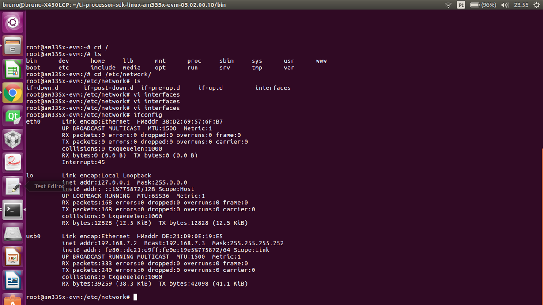Click the 'www' directory name

321,61
